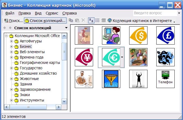Select the Государство collection

pos(31,68)
